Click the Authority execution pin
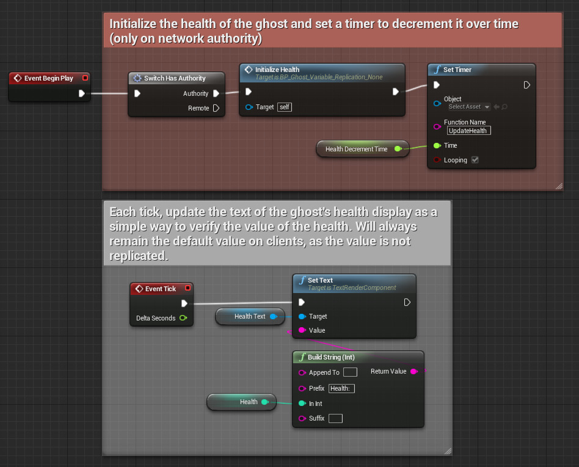Viewport: 579px width, 467px height. (216, 93)
